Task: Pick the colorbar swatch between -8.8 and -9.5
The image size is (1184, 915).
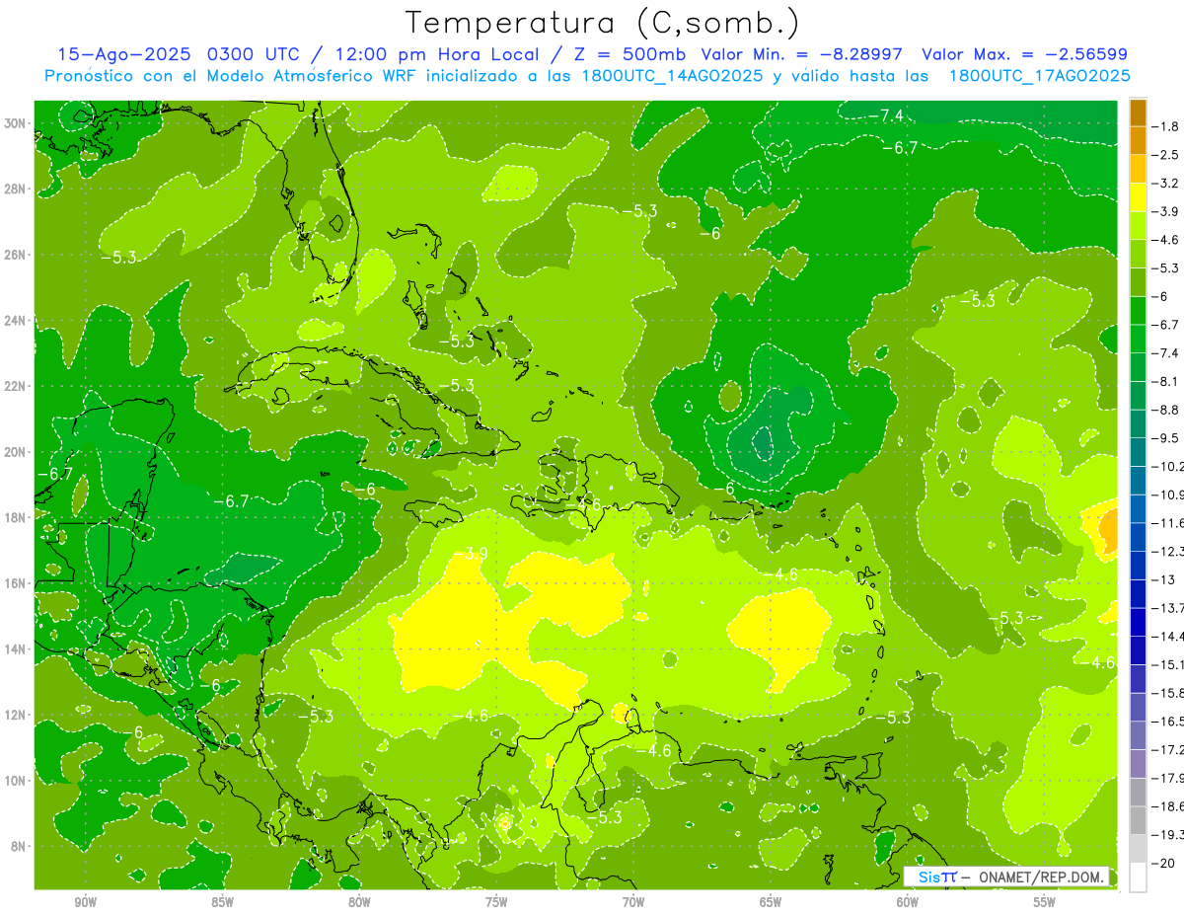Action: click(x=1137, y=423)
